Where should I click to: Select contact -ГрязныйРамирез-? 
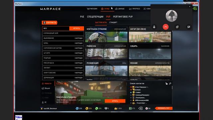(142, 95)
